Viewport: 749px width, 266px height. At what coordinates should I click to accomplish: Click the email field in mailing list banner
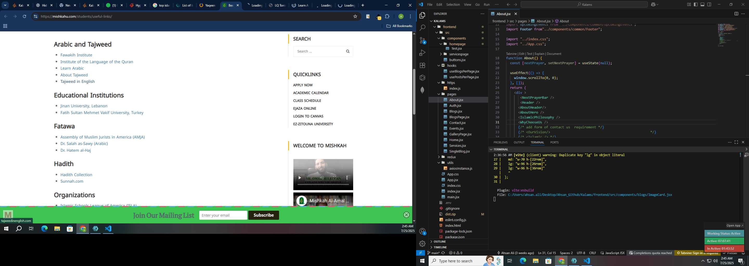[x=223, y=215]
